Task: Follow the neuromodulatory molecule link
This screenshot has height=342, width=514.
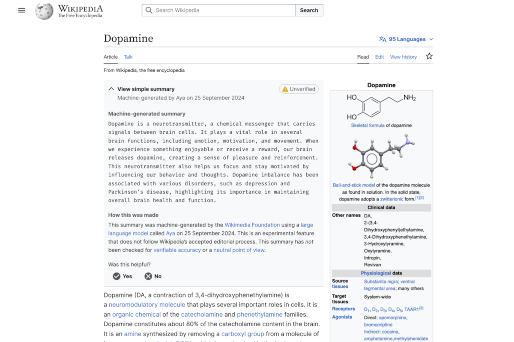Action: (x=147, y=305)
